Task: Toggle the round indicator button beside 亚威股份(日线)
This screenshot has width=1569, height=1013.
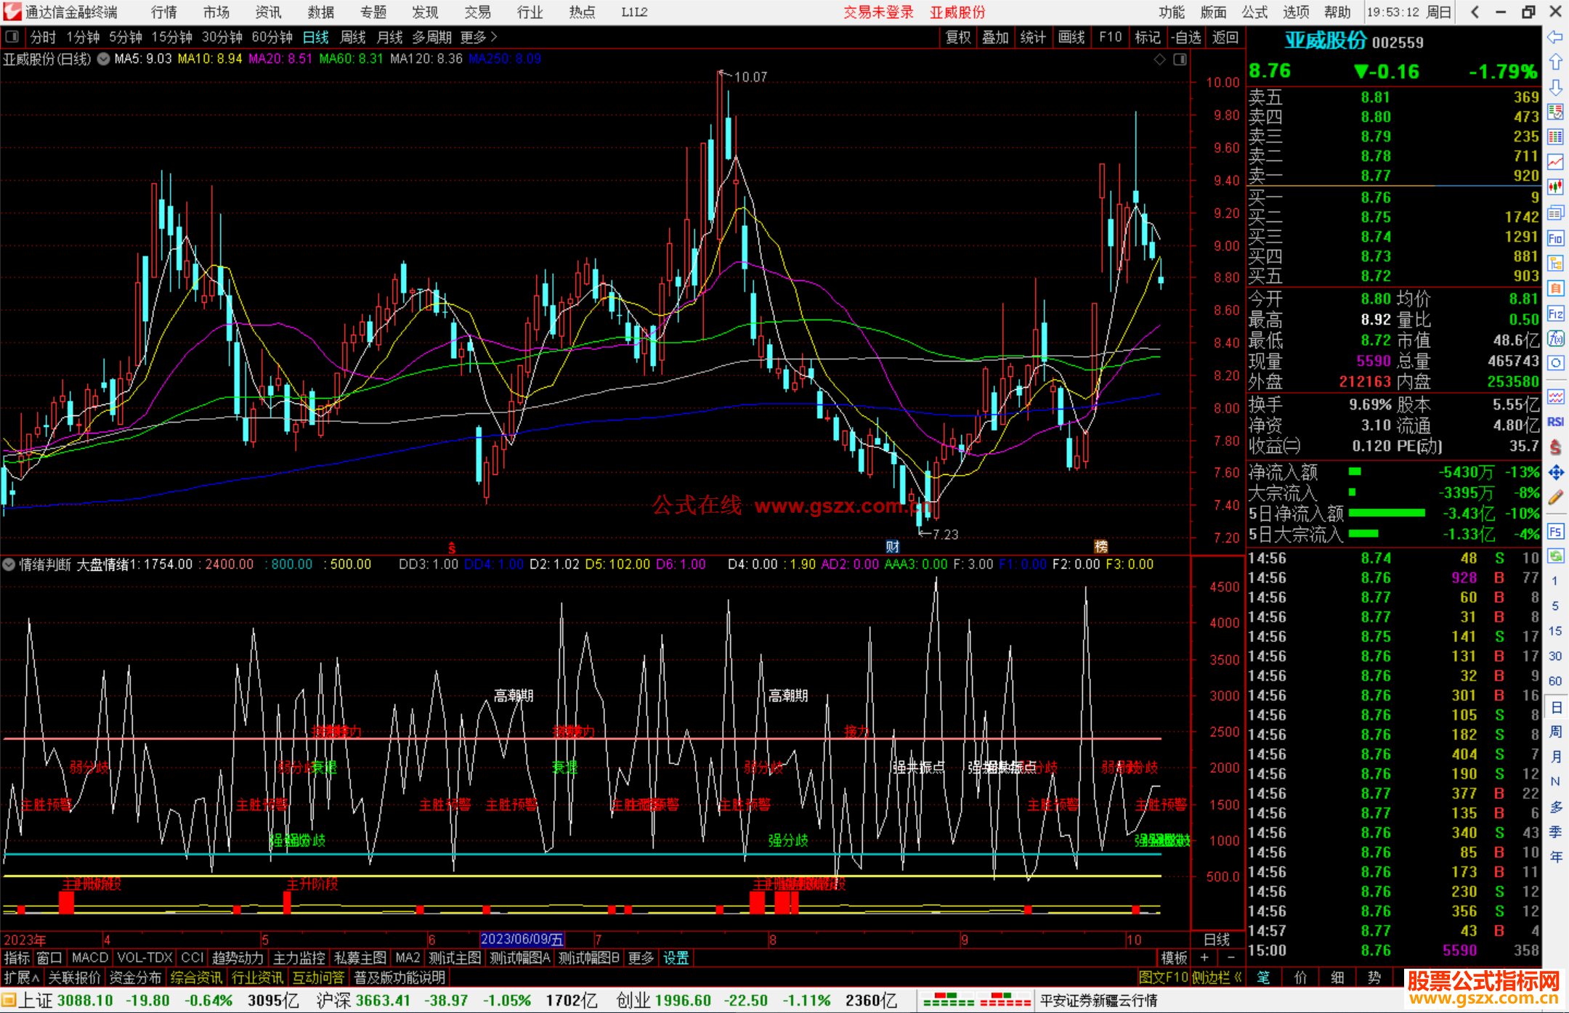Action: tap(104, 59)
